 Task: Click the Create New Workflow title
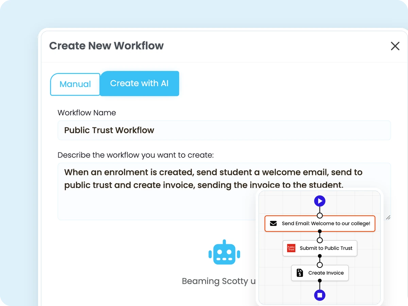[x=106, y=46]
